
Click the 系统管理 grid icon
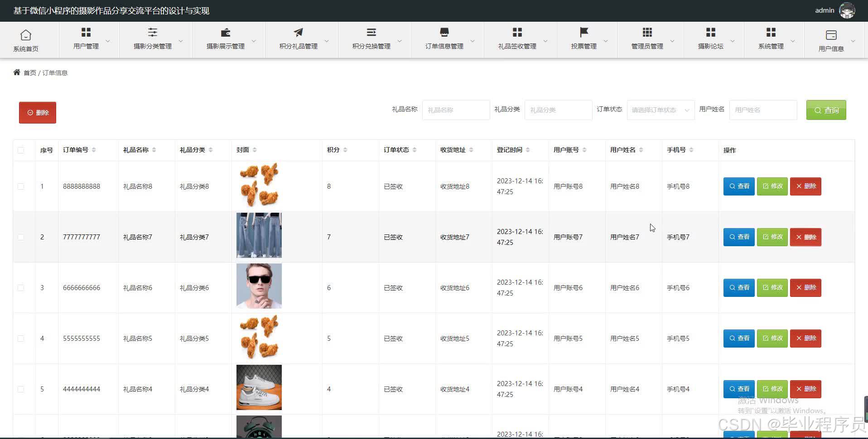tap(771, 32)
